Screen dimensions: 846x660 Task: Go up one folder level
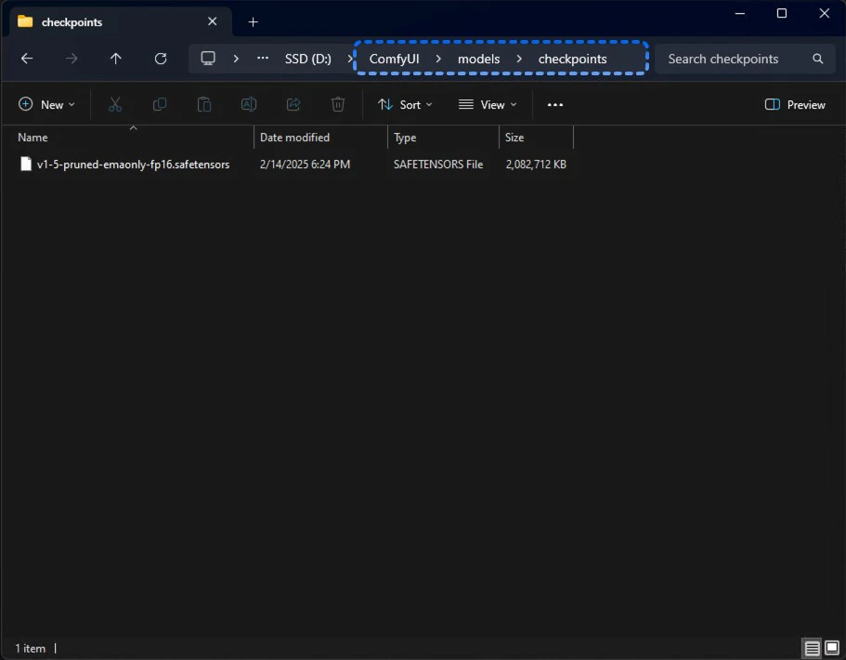[x=115, y=58]
